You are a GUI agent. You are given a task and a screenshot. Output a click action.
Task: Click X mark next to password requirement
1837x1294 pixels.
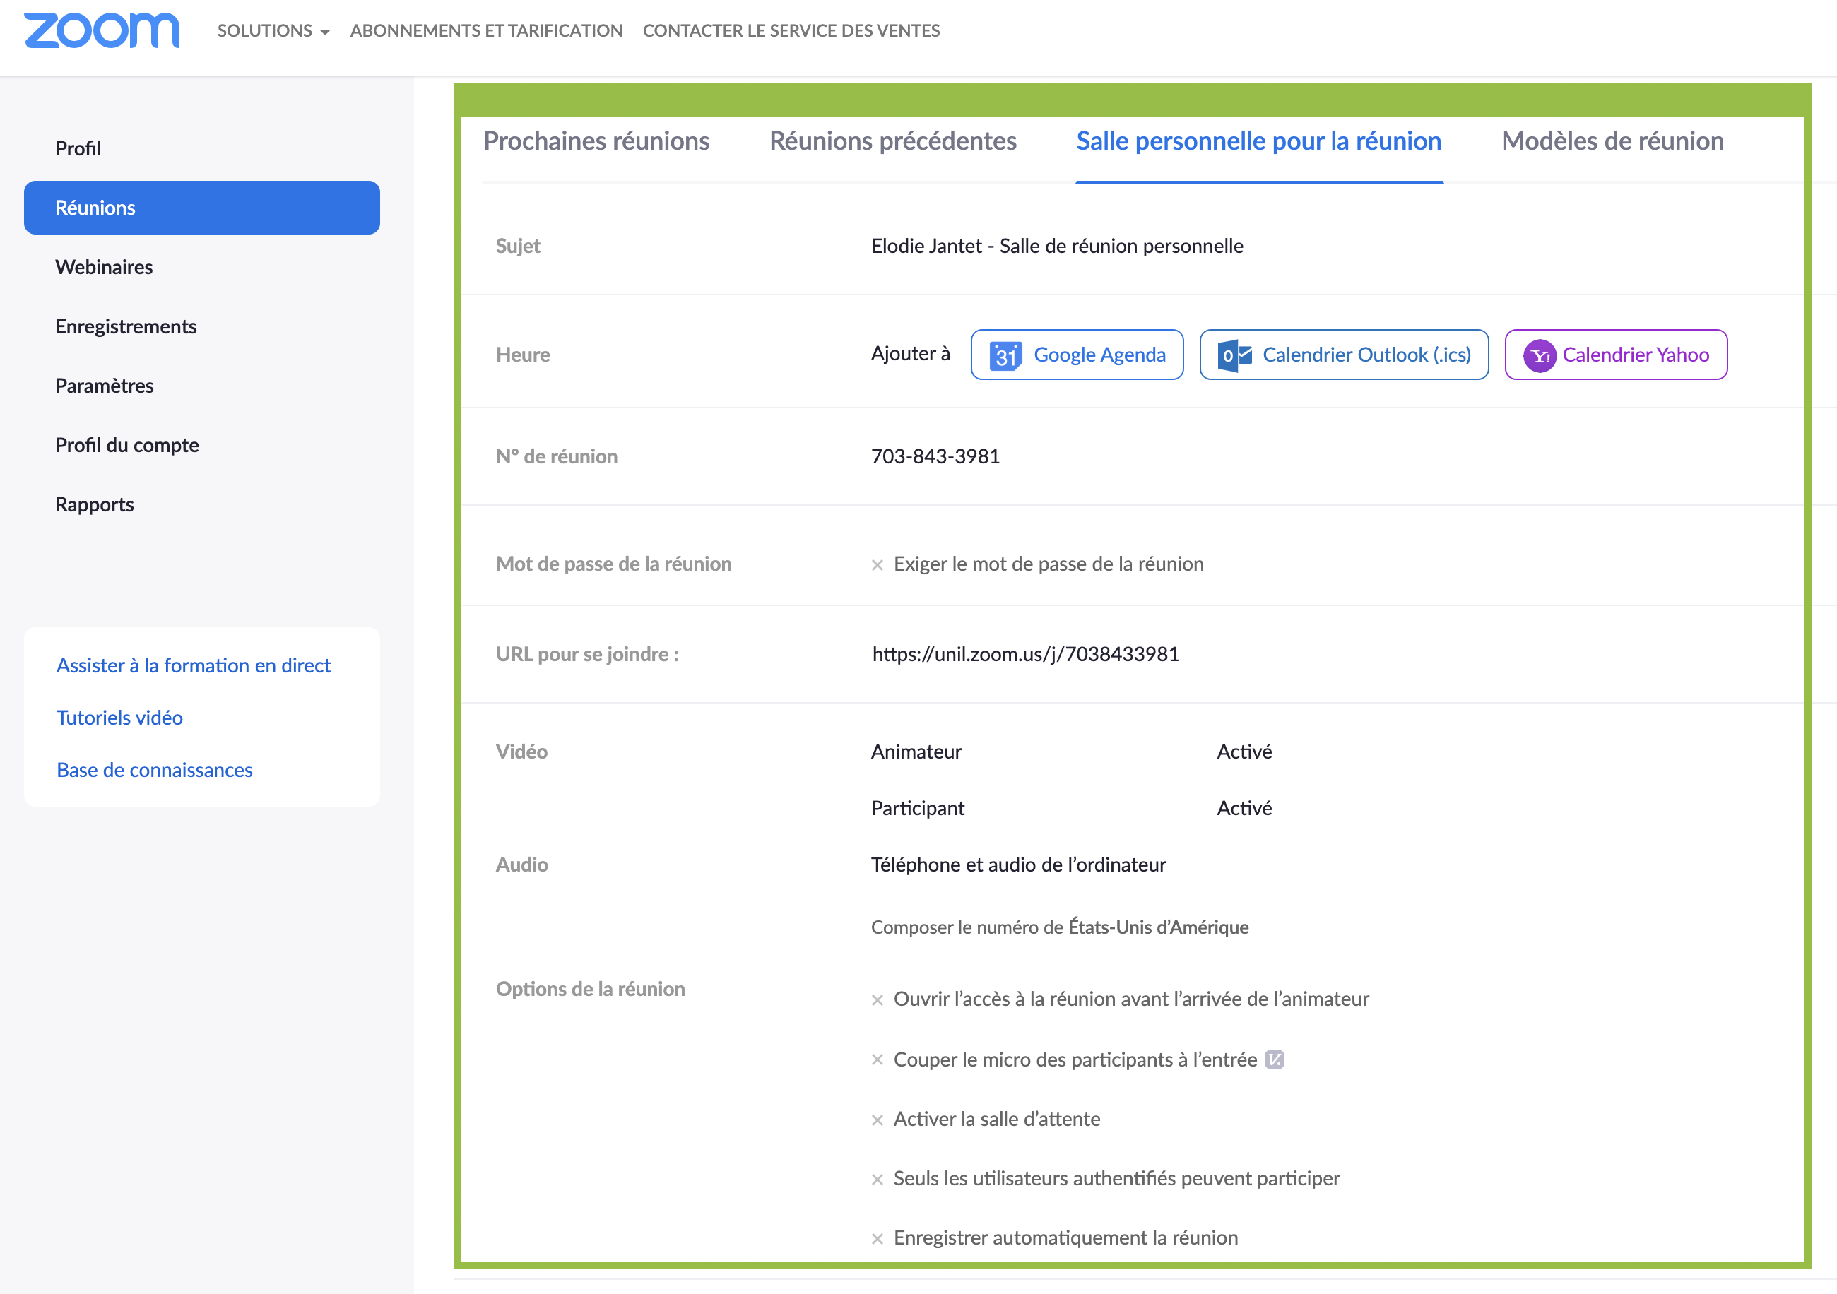pyautogui.click(x=878, y=566)
